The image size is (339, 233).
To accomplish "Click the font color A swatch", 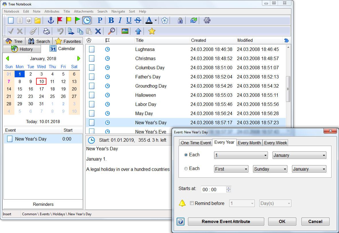I will point(149,20).
